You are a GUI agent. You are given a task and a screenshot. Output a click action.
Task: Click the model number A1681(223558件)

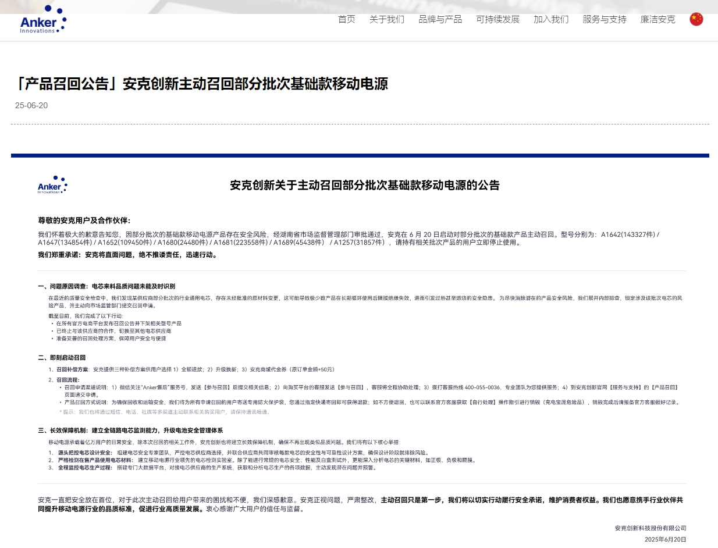click(239, 243)
